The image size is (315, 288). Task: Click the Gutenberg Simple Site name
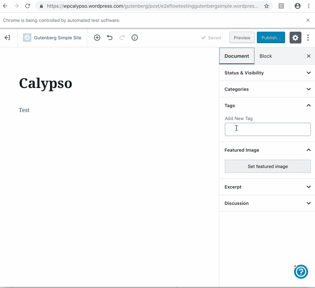click(x=58, y=38)
